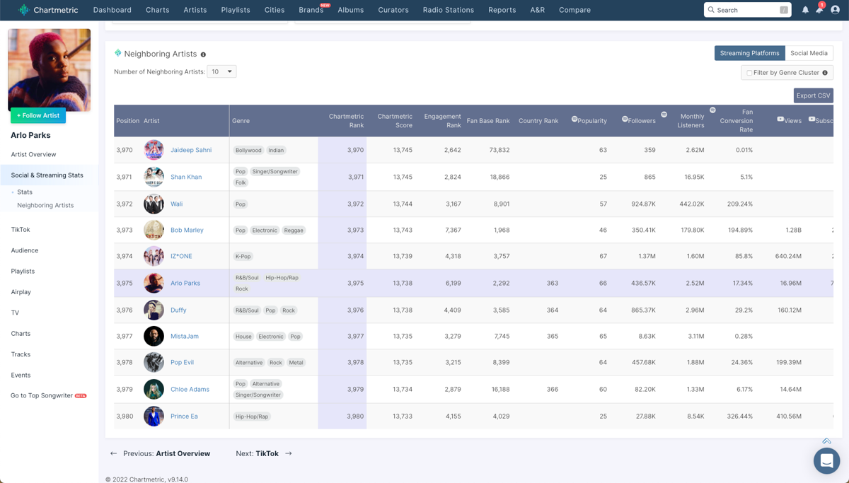Open the Duffy artist link
This screenshot has width=849, height=483.
click(178, 310)
